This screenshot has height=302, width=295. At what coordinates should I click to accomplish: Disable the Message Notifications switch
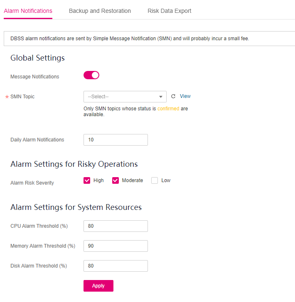coord(91,75)
